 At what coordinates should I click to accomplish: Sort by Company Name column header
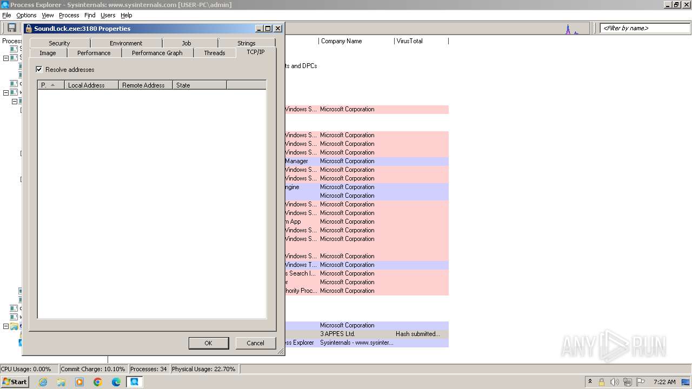pyautogui.click(x=356, y=41)
